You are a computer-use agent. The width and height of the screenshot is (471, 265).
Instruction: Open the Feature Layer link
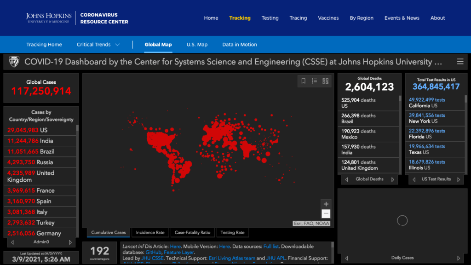(179, 253)
